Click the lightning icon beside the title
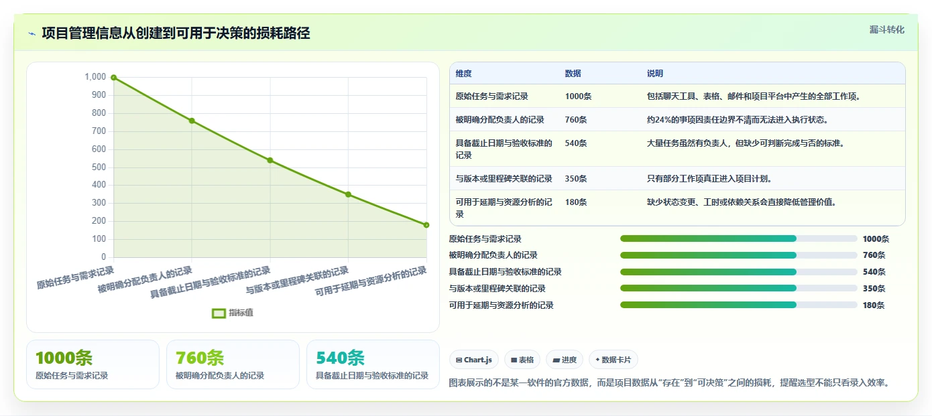932x416 pixels. [x=32, y=33]
